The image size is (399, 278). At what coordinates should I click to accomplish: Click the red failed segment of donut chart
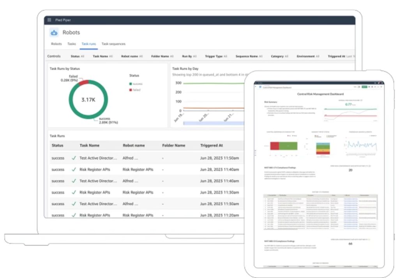coord(84,82)
